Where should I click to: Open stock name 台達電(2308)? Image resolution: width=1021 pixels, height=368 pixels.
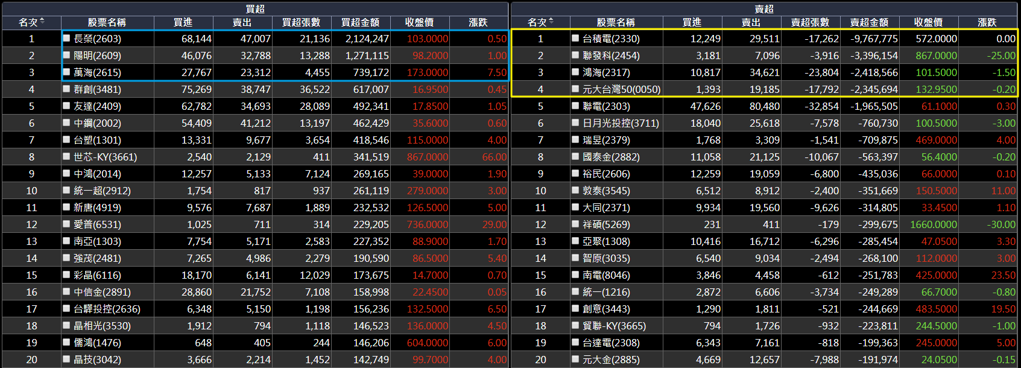pyautogui.click(x=611, y=343)
